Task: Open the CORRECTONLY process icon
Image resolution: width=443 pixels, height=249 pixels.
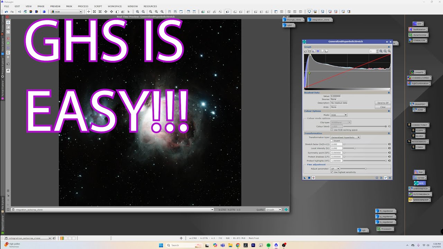Action: [x=418, y=125]
